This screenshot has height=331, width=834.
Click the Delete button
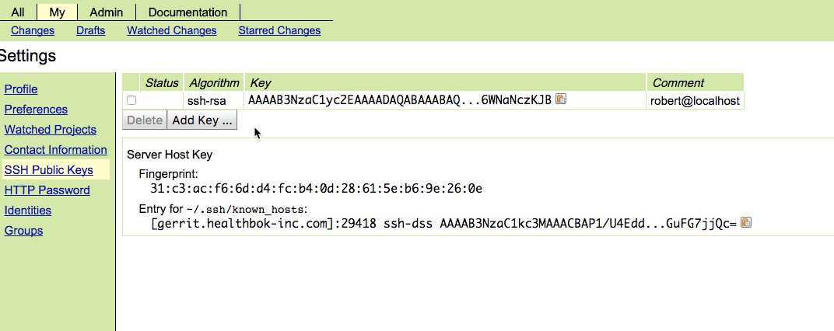pyautogui.click(x=145, y=120)
